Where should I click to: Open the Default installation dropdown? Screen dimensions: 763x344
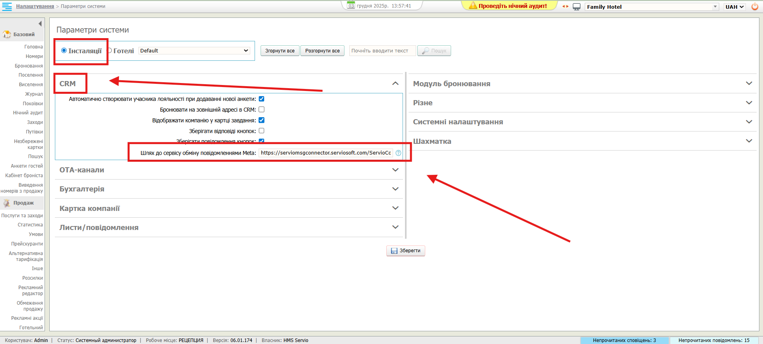click(194, 51)
